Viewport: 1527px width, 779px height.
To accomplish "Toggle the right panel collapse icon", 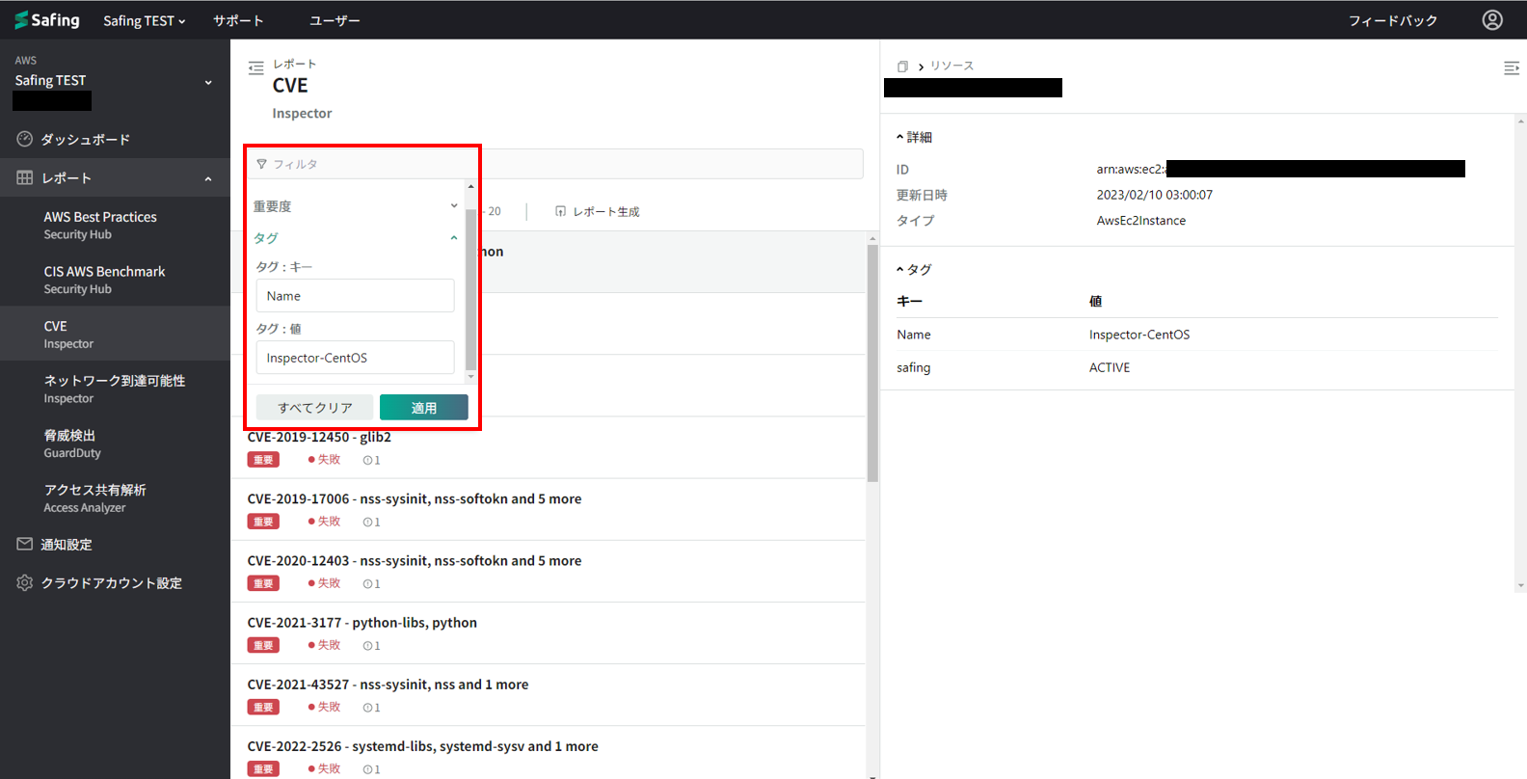I will (x=1511, y=67).
